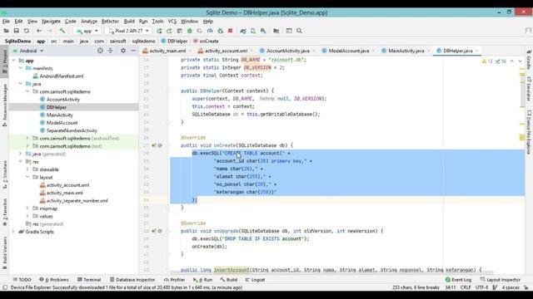Open the TODO tool window
Screen dimensions: 533x299
click(x=22, y=280)
